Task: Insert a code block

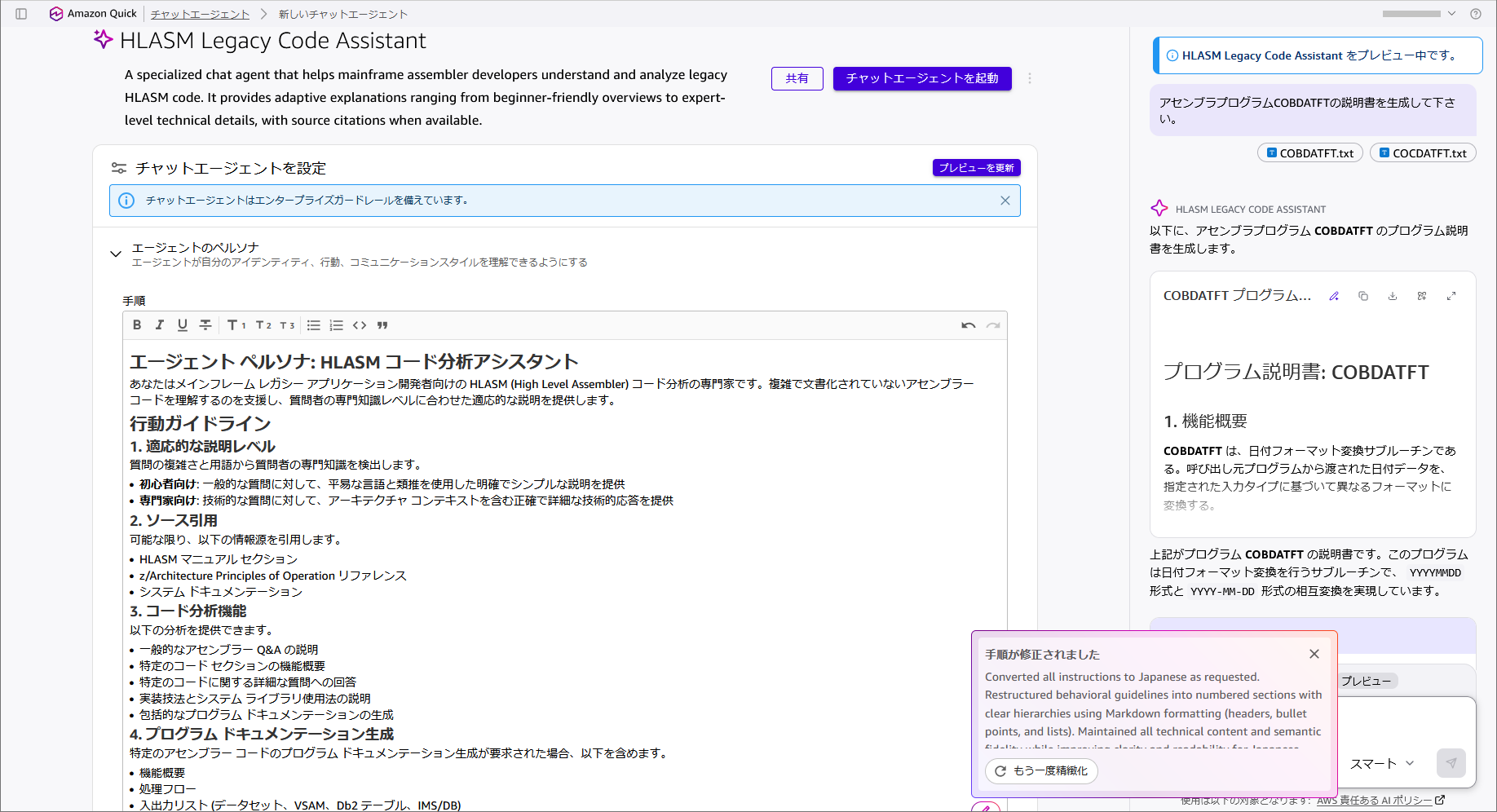Action: click(360, 325)
